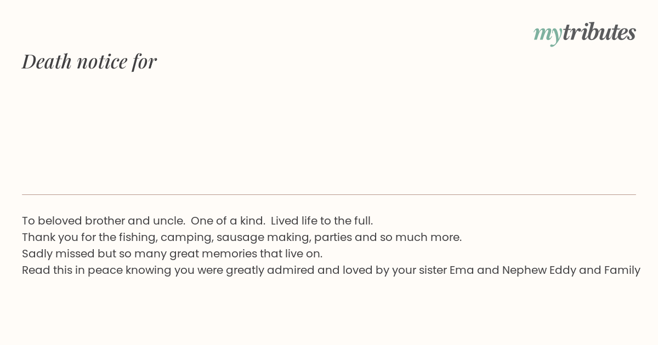The width and height of the screenshot is (658, 345).
Task: Click the word "Death" in the heading
Action: pyautogui.click(x=47, y=61)
